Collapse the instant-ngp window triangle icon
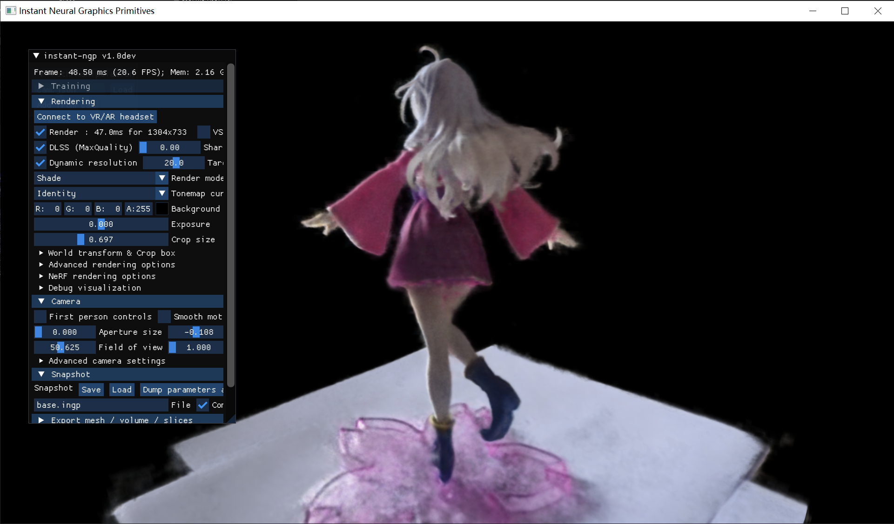This screenshot has width=894, height=524. [36, 56]
